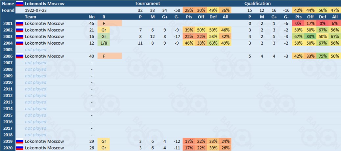Select the Russian flag in the 2006 row
The height and width of the screenshot is (151, 341).
[20, 56]
